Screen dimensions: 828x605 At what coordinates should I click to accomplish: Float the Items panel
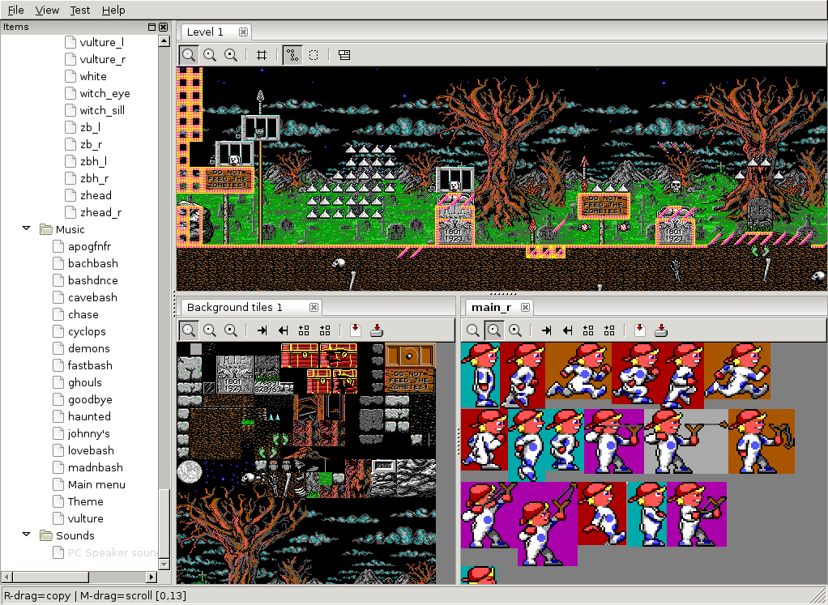pos(152,27)
